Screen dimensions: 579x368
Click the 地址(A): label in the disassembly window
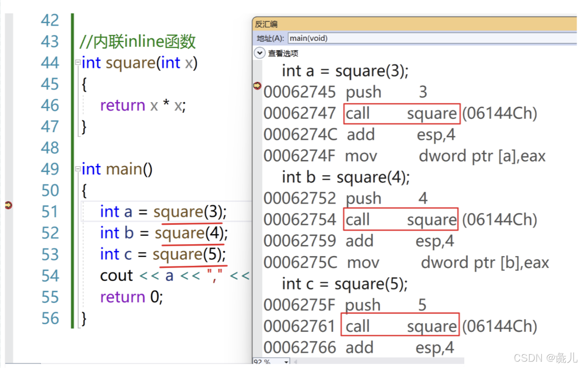click(270, 38)
